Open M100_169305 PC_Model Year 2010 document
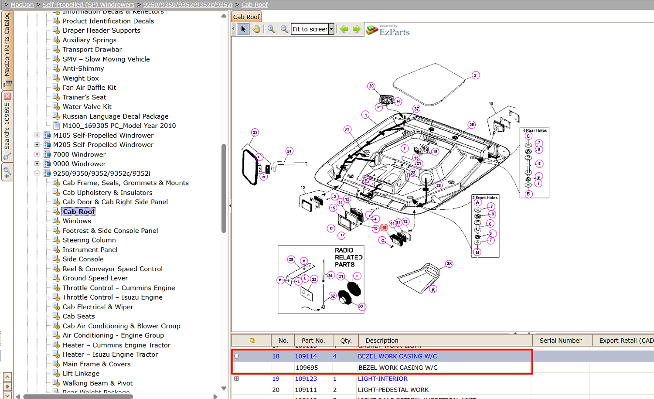654x399 pixels. [119, 126]
